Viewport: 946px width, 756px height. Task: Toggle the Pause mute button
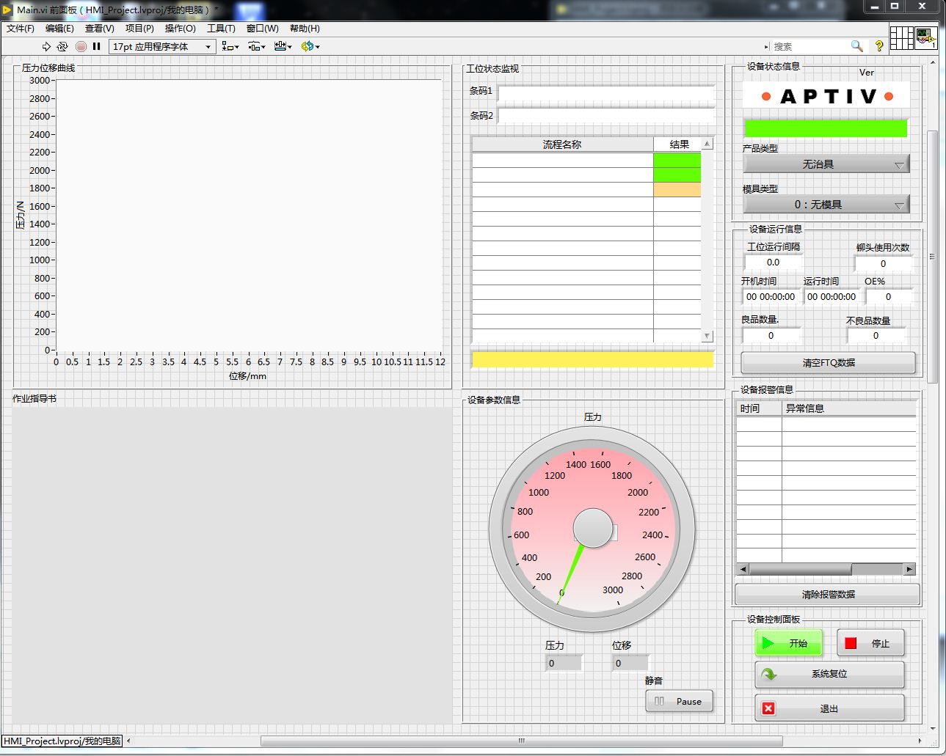click(x=679, y=701)
